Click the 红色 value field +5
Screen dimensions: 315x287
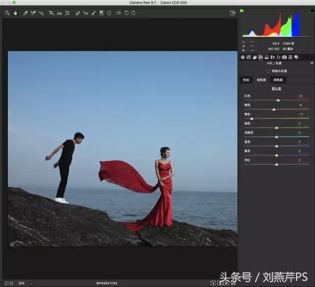(300, 96)
